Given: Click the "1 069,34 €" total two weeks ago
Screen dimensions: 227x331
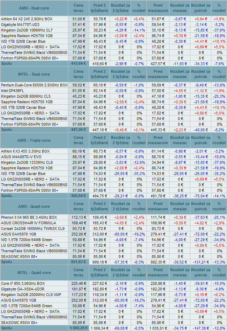Looking at the screenshot, I should pyautogui.click(x=100, y=328).
